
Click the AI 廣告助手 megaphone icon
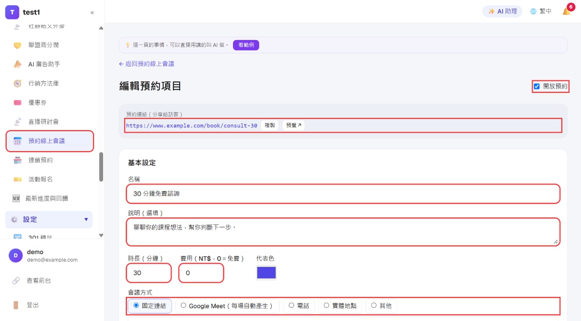[x=17, y=65]
